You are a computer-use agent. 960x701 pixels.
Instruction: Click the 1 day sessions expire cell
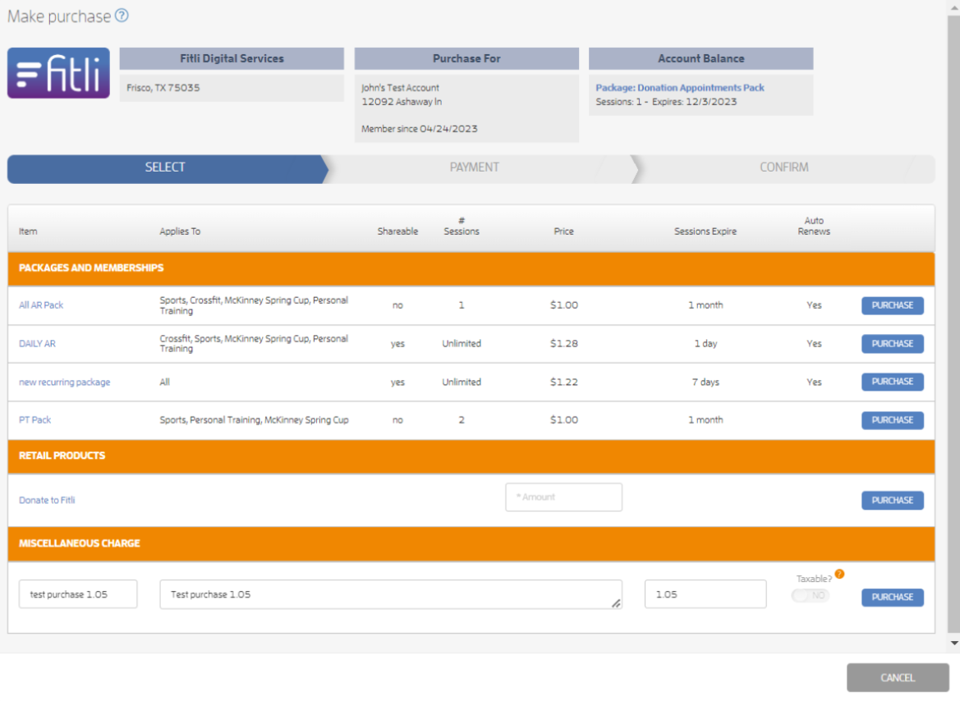pyautogui.click(x=705, y=344)
